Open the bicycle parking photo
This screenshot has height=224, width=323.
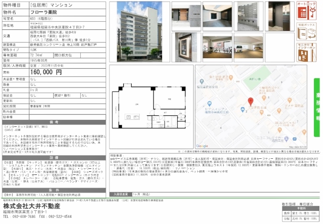click(218, 47)
